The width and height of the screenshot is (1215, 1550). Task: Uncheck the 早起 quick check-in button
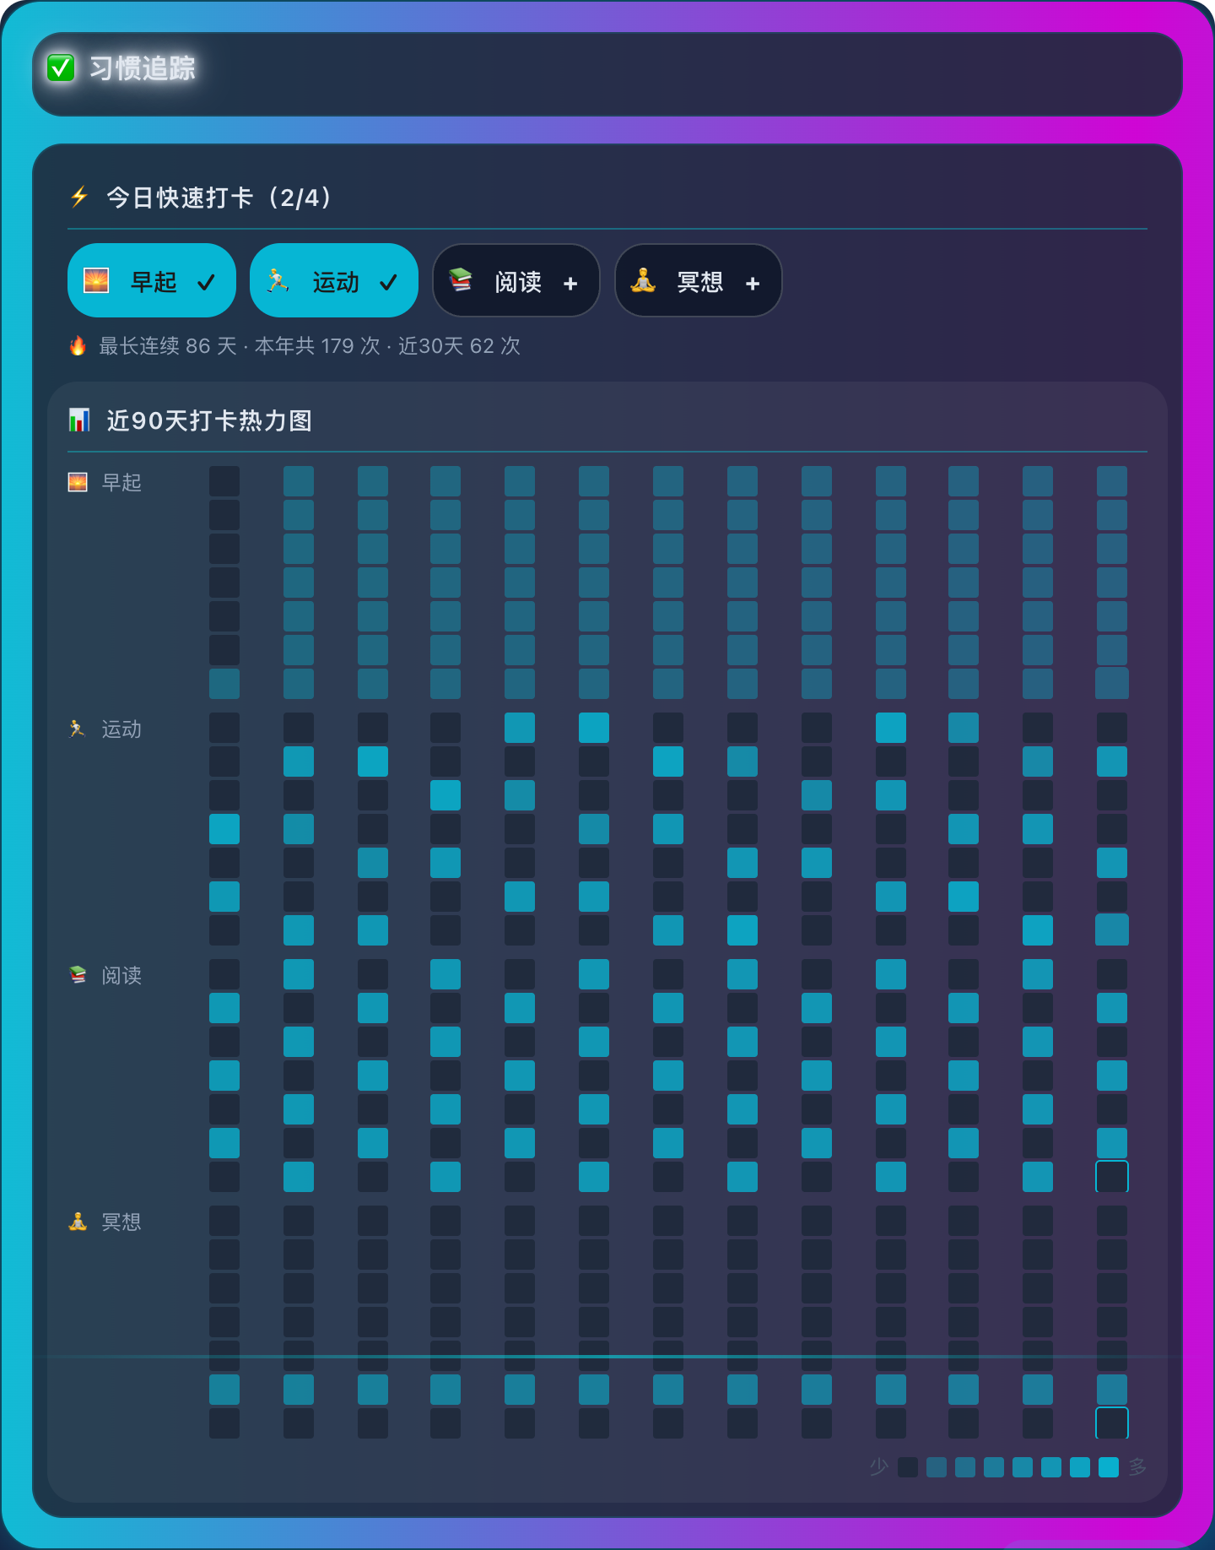pyautogui.click(x=152, y=280)
